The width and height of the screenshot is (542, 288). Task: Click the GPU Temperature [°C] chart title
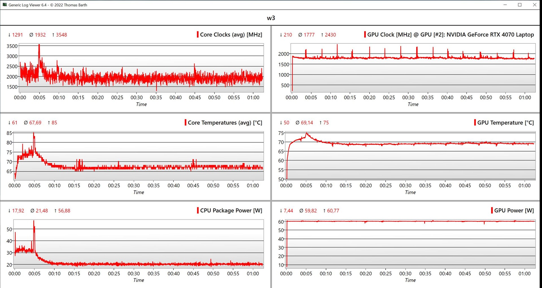[505, 123]
